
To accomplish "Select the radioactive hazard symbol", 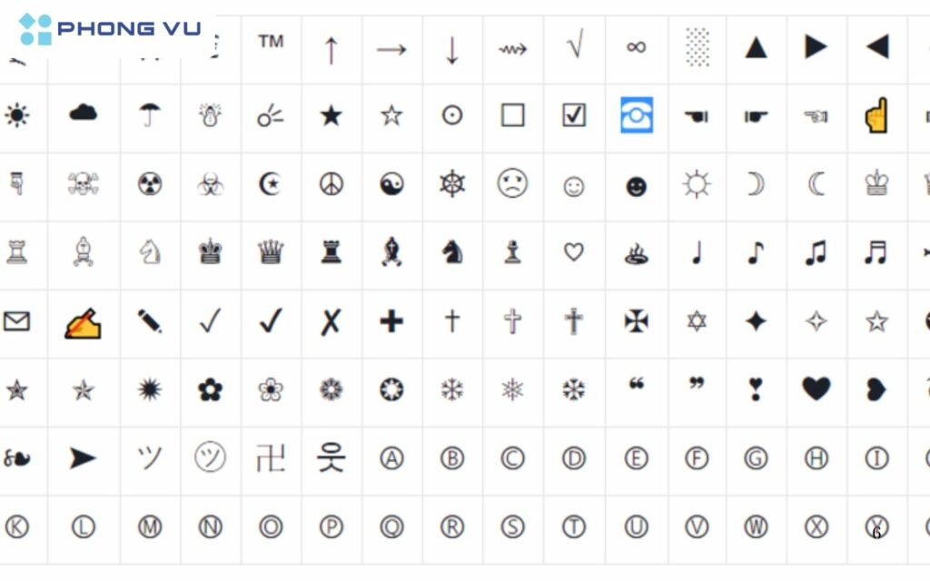I will (x=150, y=184).
